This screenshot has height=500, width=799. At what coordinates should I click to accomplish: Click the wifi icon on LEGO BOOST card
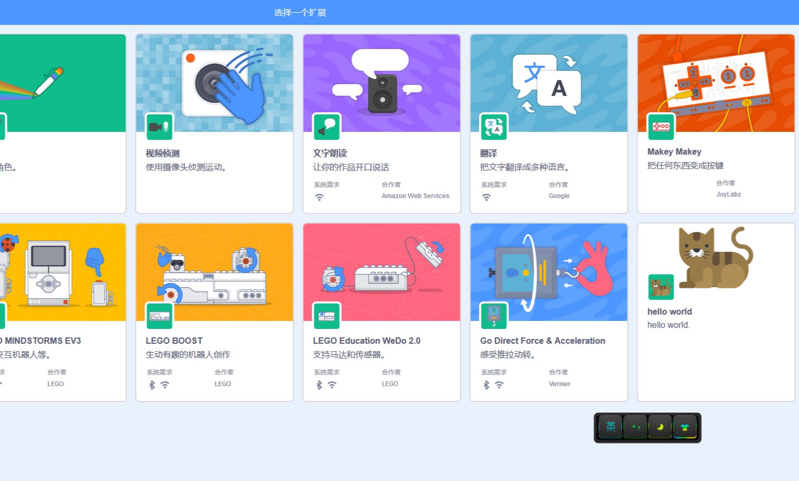click(165, 385)
